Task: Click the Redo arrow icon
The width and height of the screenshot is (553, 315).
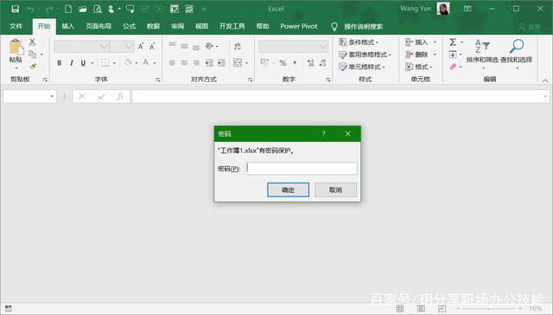Action: (x=49, y=10)
